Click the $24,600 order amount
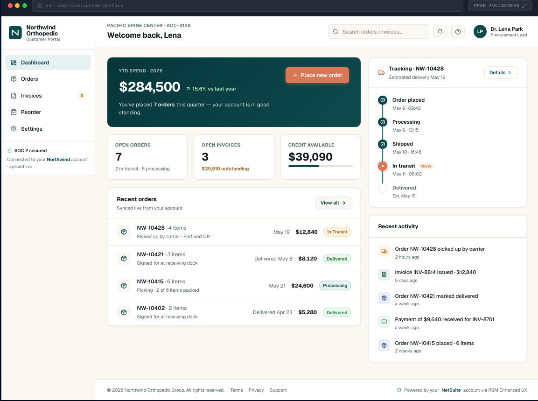 (x=302, y=286)
